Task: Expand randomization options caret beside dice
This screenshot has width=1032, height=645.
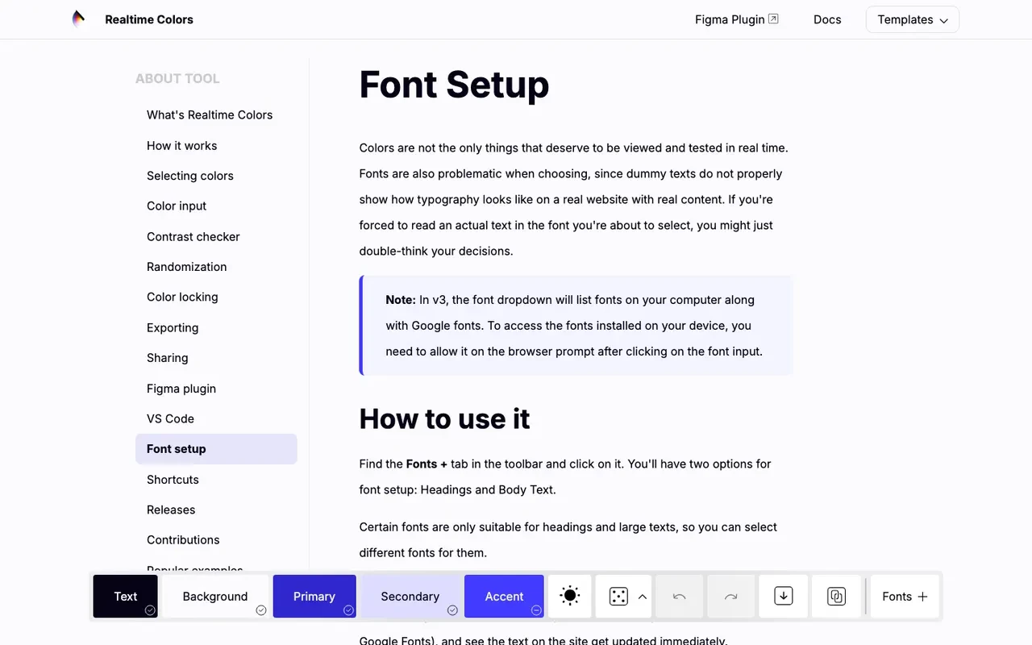Action: (x=643, y=597)
